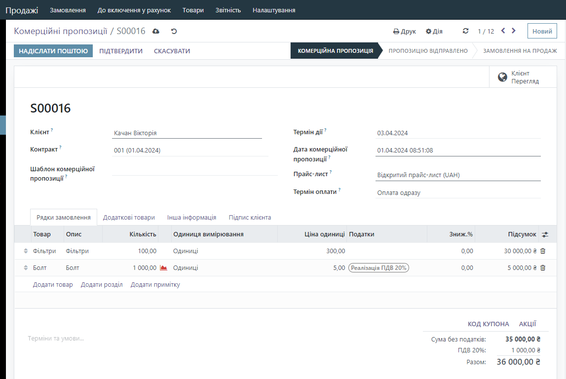Click the refresh record icon
The width and height of the screenshot is (566, 379).
coord(465,31)
